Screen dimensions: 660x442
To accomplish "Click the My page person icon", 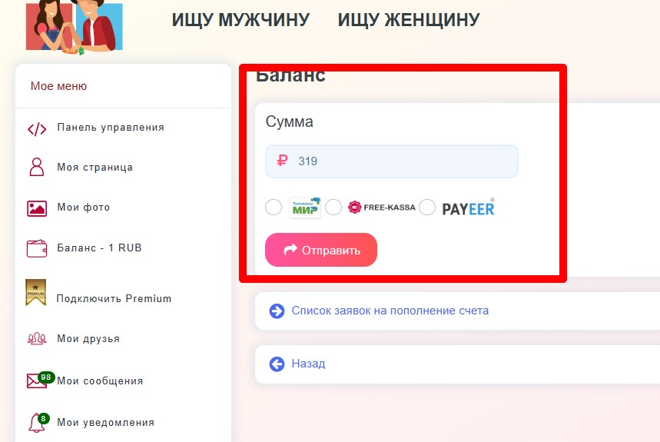I will pos(37,167).
